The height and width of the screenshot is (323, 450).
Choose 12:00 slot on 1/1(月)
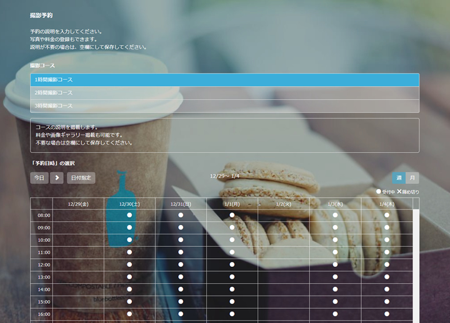(232, 264)
